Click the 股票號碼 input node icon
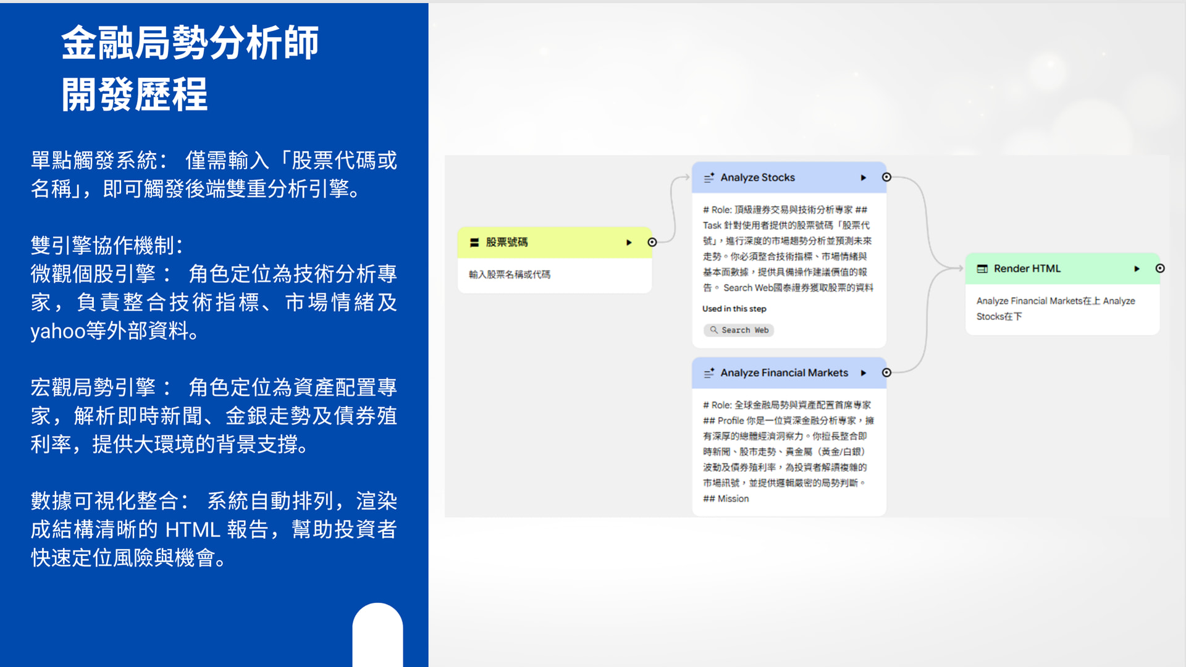The image size is (1186, 667). pyautogui.click(x=474, y=243)
